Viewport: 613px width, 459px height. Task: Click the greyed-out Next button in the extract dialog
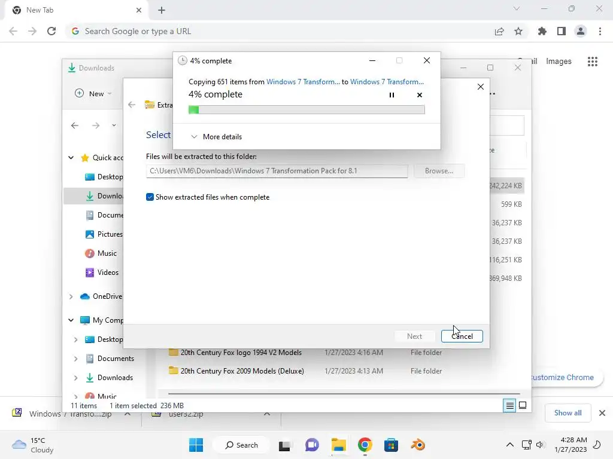pos(414,336)
